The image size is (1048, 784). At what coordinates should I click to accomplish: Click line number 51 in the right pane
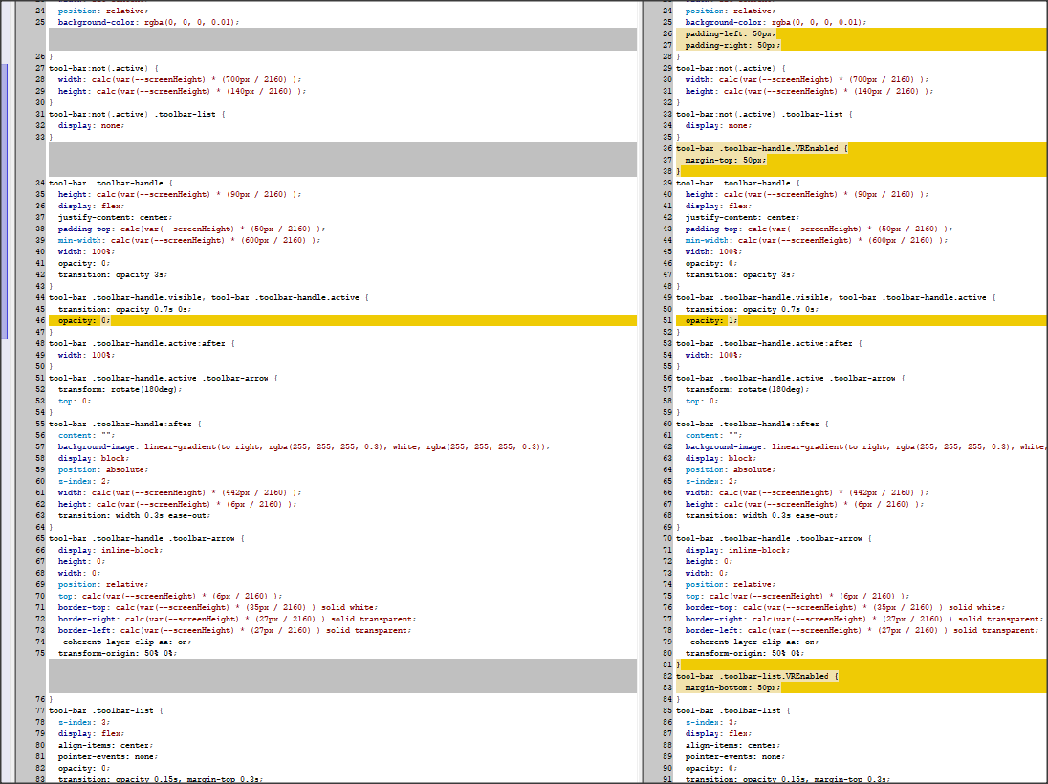click(x=667, y=320)
